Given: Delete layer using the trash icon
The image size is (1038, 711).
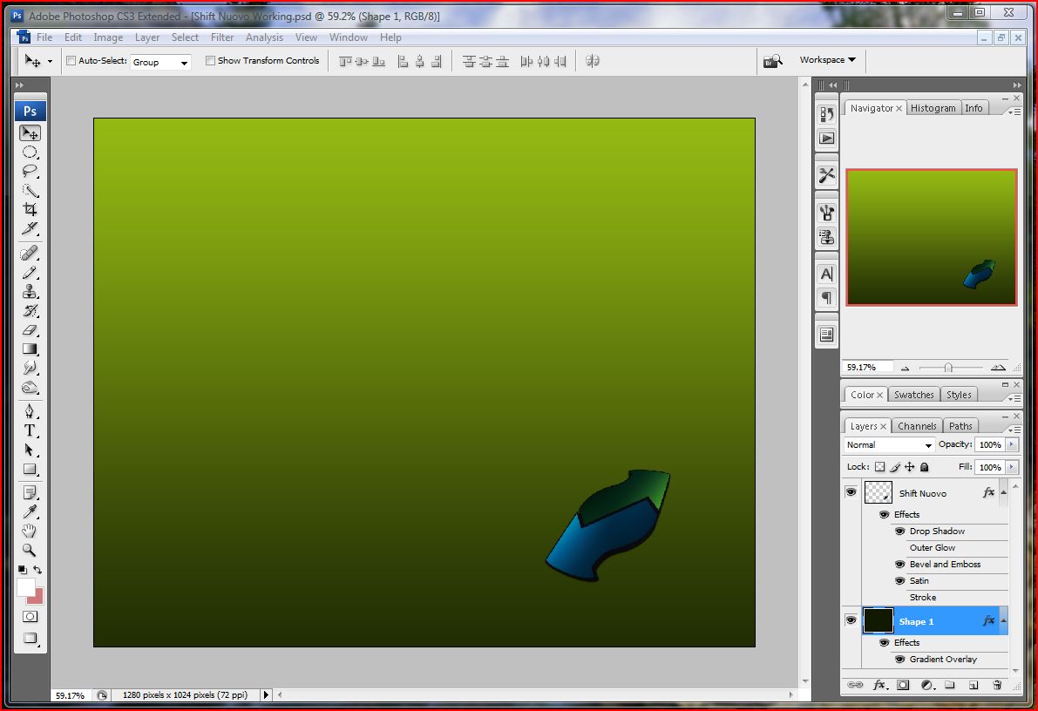Looking at the screenshot, I should point(997,686).
